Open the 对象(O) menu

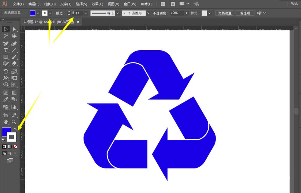(x=50, y=4)
